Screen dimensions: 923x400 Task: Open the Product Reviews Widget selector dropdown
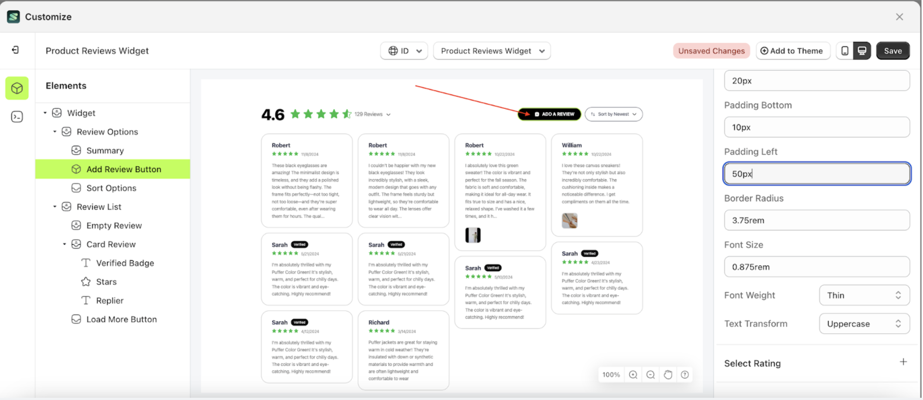tap(491, 51)
